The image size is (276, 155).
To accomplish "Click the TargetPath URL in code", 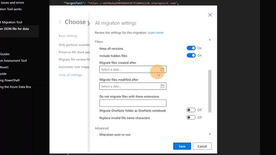I will (x=132, y=3).
